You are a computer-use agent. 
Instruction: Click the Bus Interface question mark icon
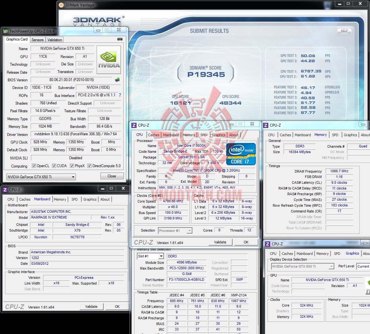click(120, 95)
